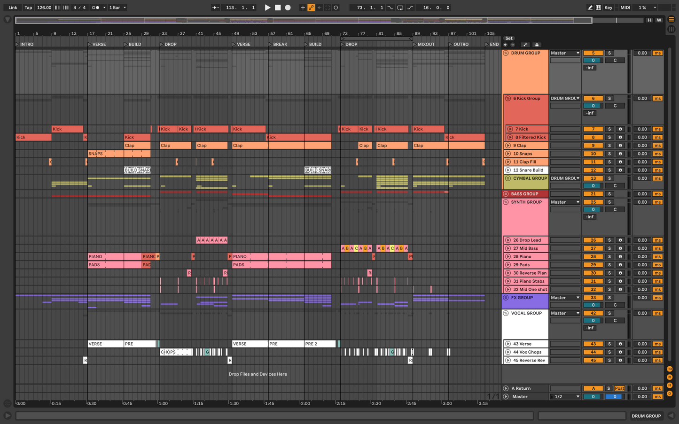The height and width of the screenshot is (424, 679).
Task: Enable the Draw Mode pencil
Action: pyautogui.click(x=590, y=8)
